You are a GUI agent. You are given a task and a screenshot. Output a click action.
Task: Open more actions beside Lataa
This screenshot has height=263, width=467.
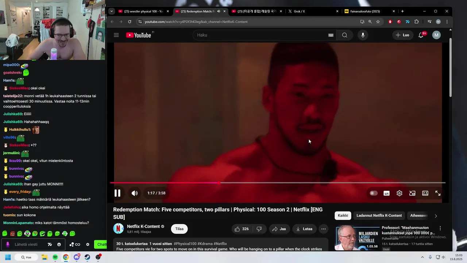pos(323,229)
